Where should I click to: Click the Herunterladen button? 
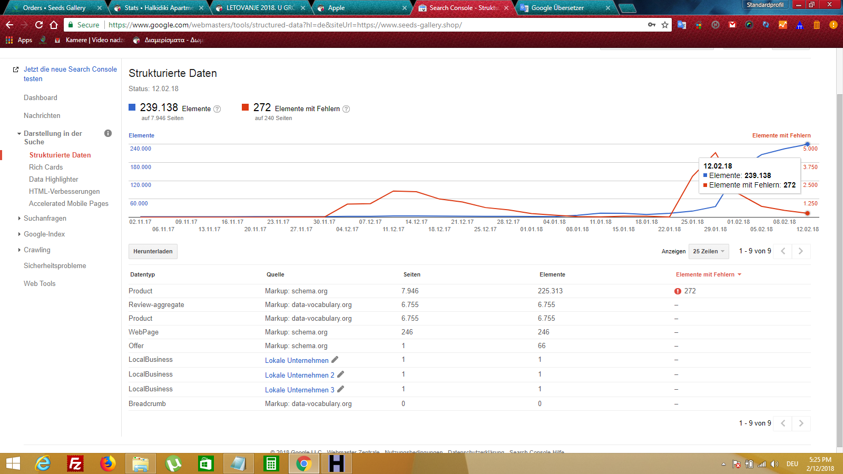(x=153, y=251)
